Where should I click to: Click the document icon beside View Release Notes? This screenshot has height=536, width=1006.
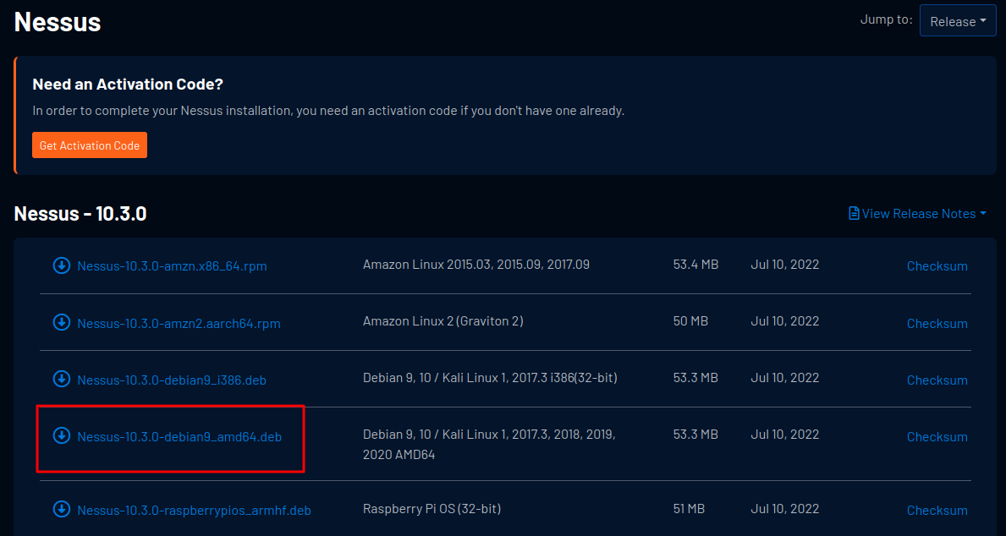(854, 213)
